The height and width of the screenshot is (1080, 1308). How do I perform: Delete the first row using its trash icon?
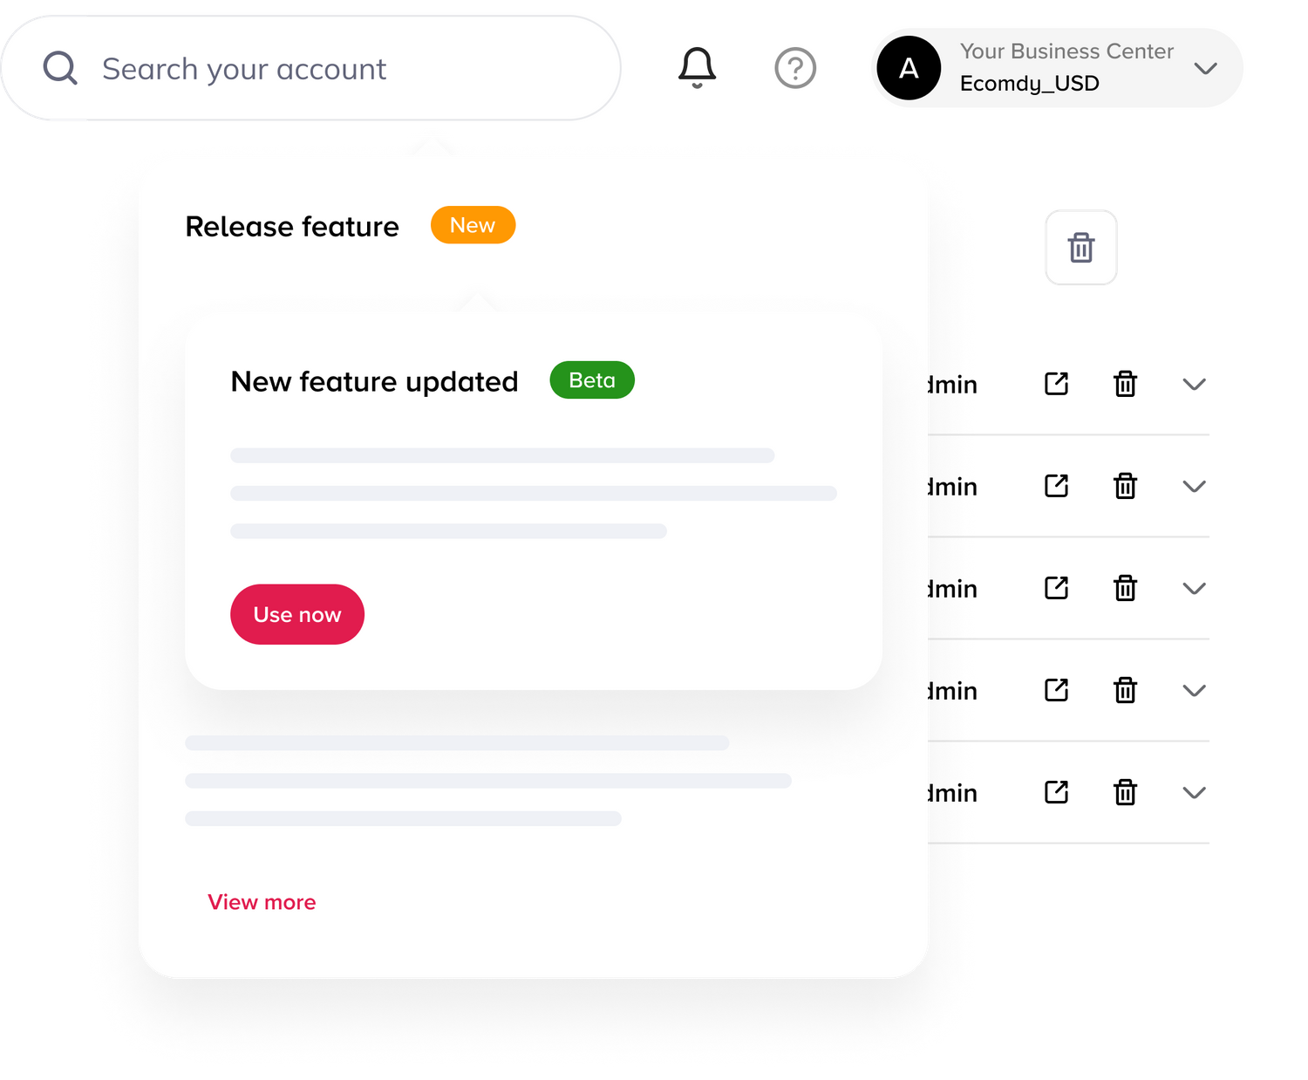(x=1125, y=384)
